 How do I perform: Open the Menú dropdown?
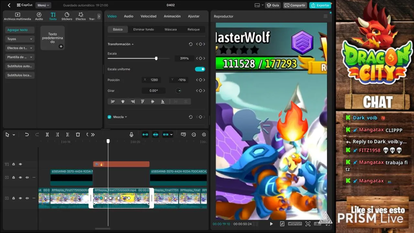coord(43,5)
